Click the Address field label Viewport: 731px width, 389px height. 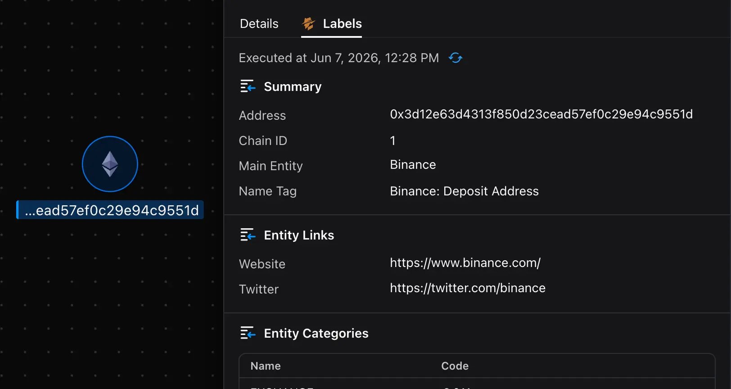tap(262, 116)
